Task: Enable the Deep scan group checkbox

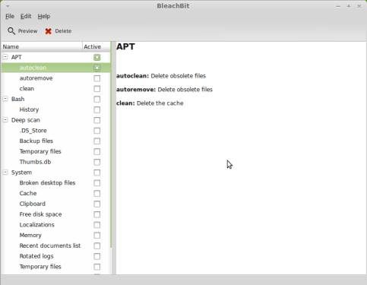Action: point(96,120)
